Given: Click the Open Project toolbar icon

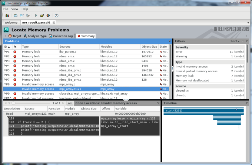Looking at the screenshot, I should pyautogui.click(x=22, y=16).
